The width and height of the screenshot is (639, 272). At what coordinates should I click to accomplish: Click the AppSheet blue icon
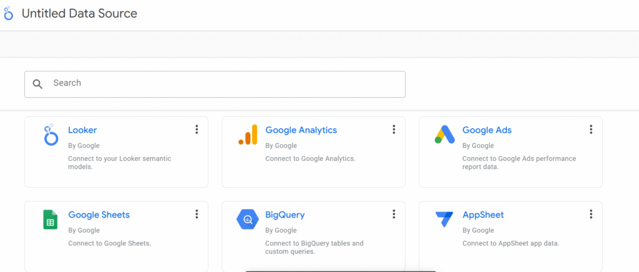point(444,220)
